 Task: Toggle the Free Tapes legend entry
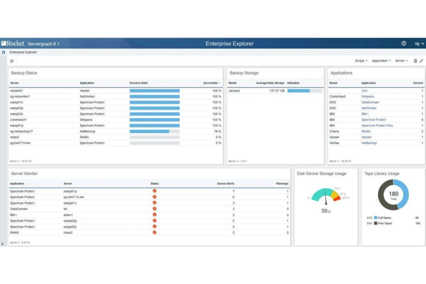[383, 223]
